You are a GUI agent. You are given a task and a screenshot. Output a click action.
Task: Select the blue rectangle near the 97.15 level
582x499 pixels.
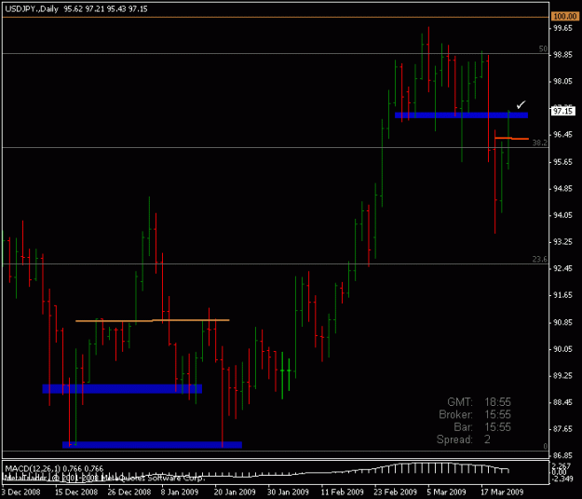[461, 115]
